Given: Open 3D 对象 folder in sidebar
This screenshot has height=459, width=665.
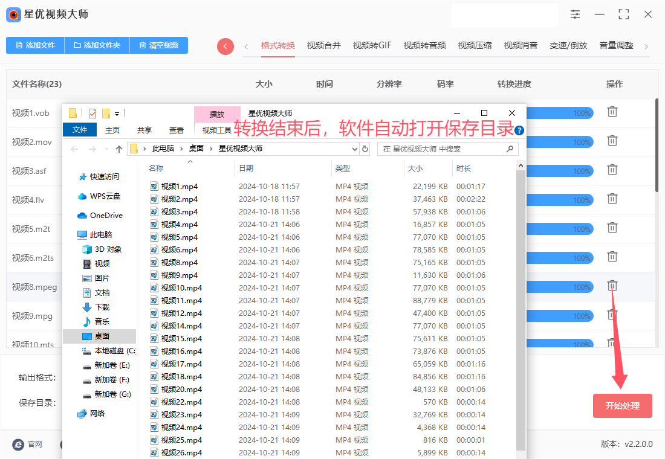Looking at the screenshot, I should pyautogui.click(x=102, y=249).
